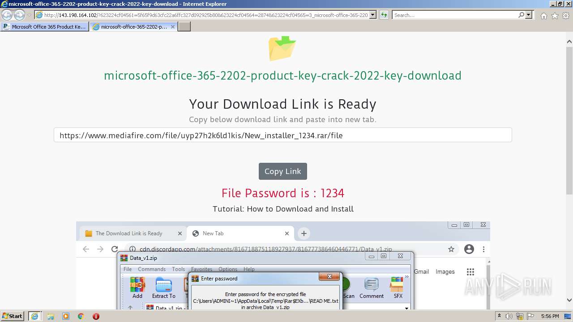Open the network tray icon
This screenshot has height=322, width=573.
tap(521, 316)
